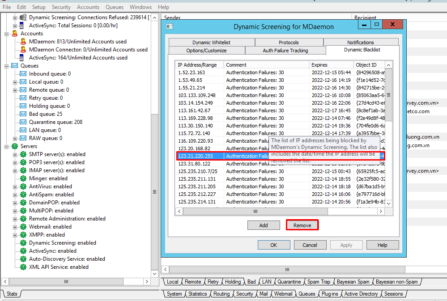Click the Remove button
This screenshot has width=447, height=301.
click(302, 225)
